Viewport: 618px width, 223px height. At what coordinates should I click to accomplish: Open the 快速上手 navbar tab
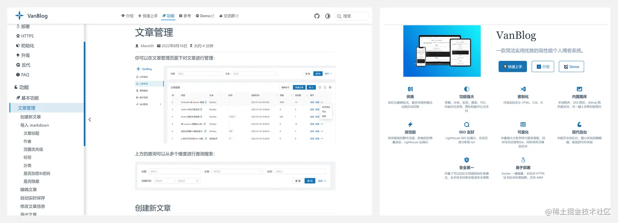click(148, 16)
